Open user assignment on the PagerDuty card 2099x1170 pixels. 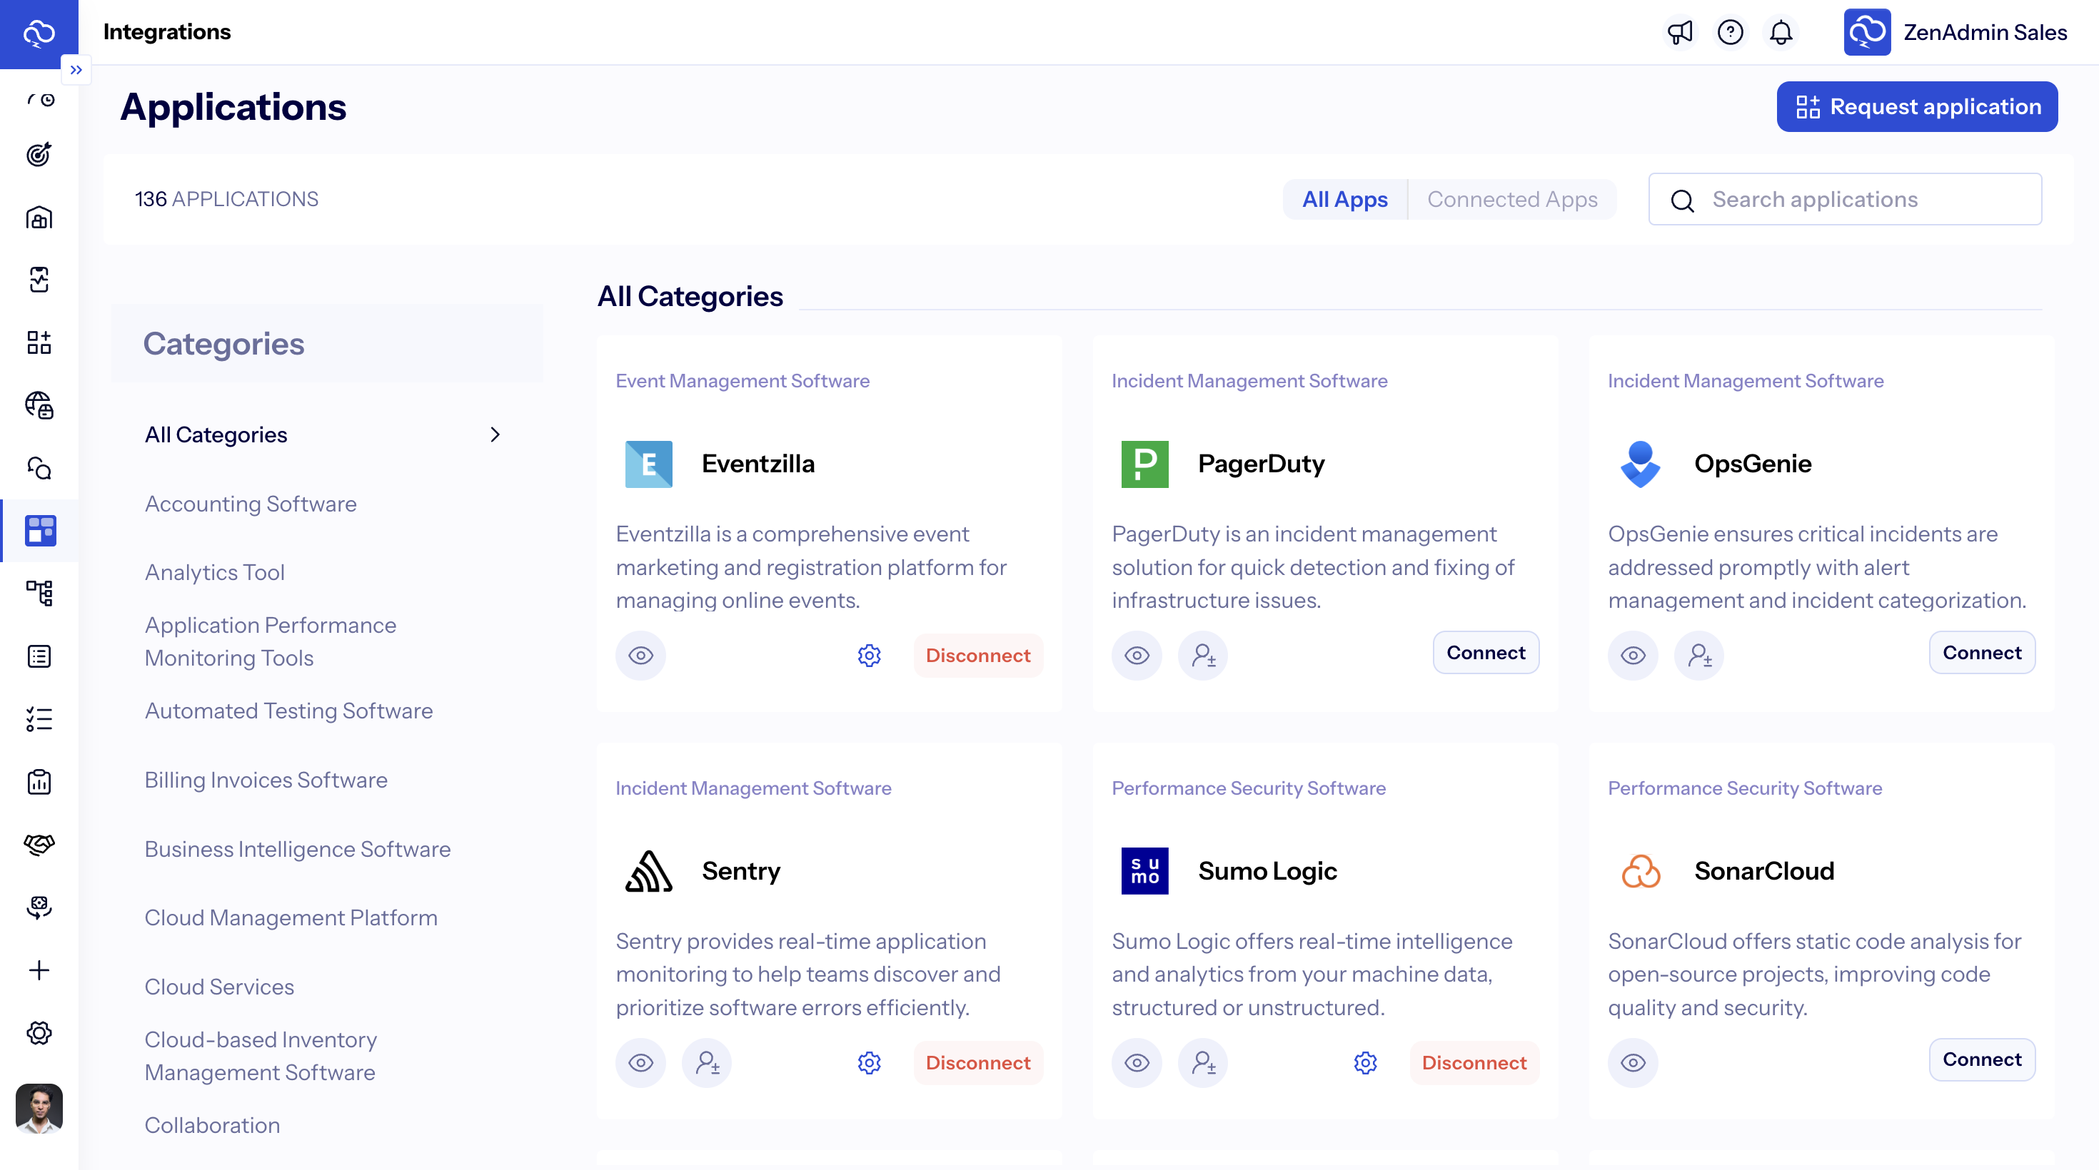[1203, 656]
